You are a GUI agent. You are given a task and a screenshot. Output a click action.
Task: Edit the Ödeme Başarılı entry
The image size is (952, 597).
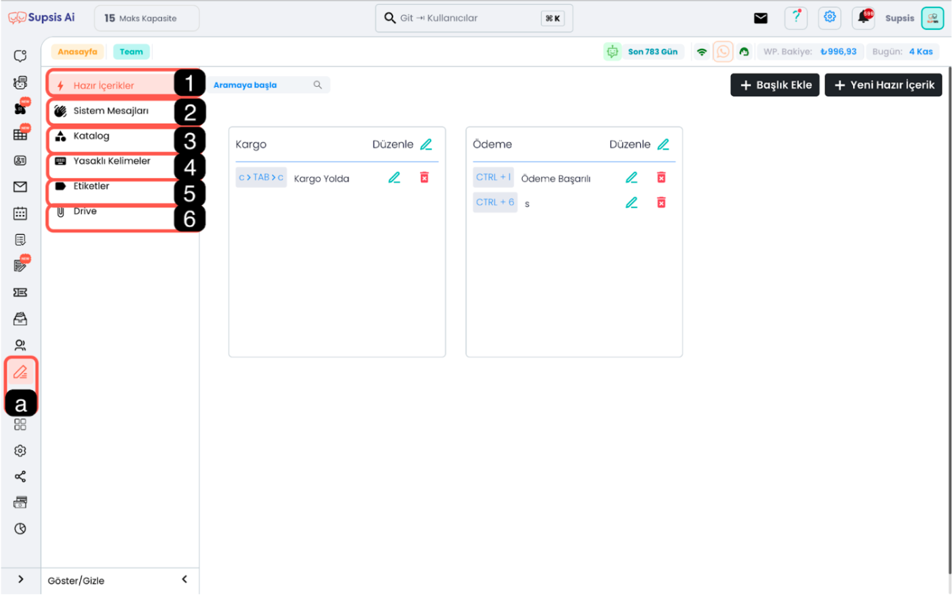(x=631, y=178)
